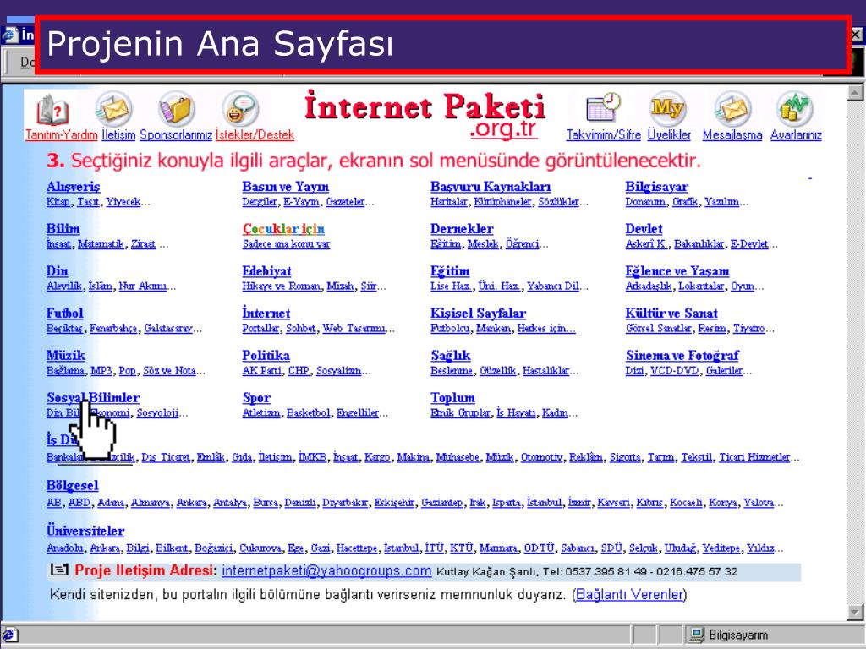This screenshot has height=649, width=866.
Task: Click the Galatasaray sublink under Futbol
Action: click(168, 329)
